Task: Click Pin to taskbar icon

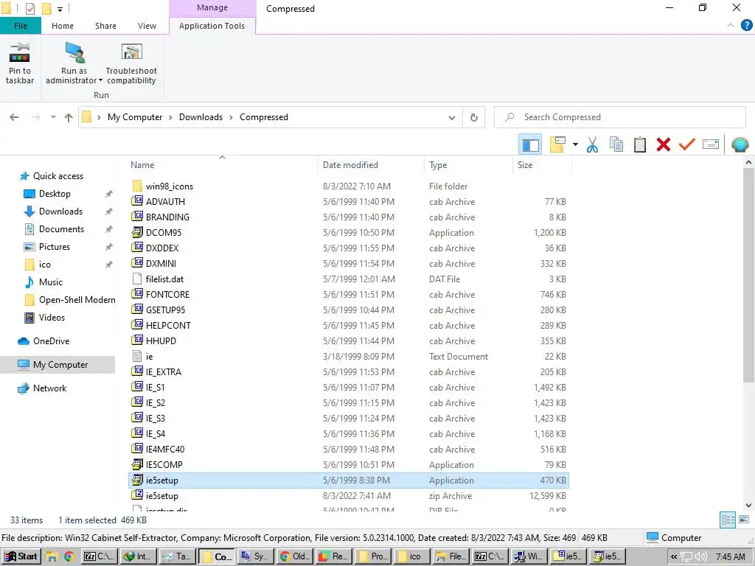Action: [20, 52]
